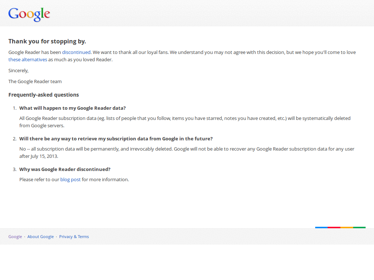Click question about retrieving subscription data in future
374x280 pixels.
tap(116, 139)
